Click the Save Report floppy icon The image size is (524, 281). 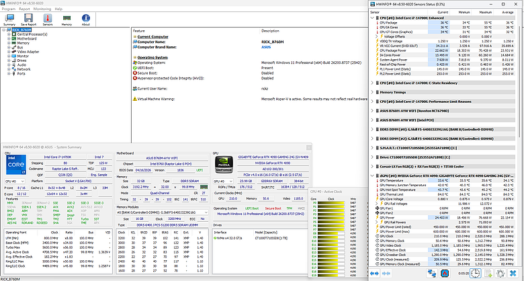point(28,19)
